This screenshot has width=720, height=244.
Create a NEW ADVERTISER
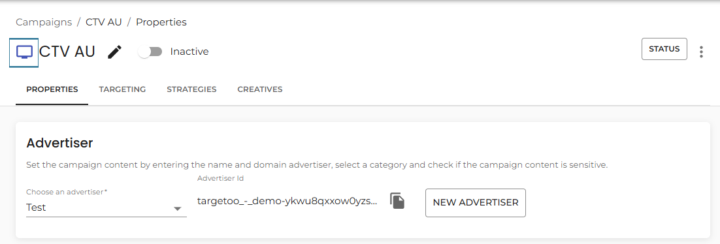pyautogui.click(x=475, y=203)
